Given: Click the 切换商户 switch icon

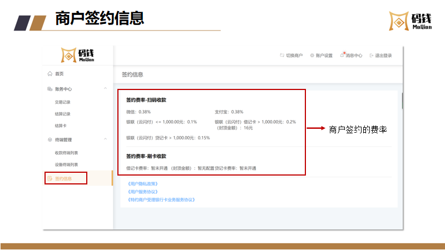Looking at the screenshot, I should point(282,56).
